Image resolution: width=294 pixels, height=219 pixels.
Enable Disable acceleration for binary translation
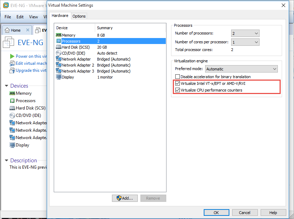pyautogui.click(x=177, y=76)
